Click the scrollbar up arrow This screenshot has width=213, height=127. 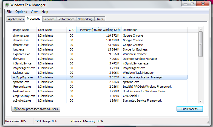point(201,29)
